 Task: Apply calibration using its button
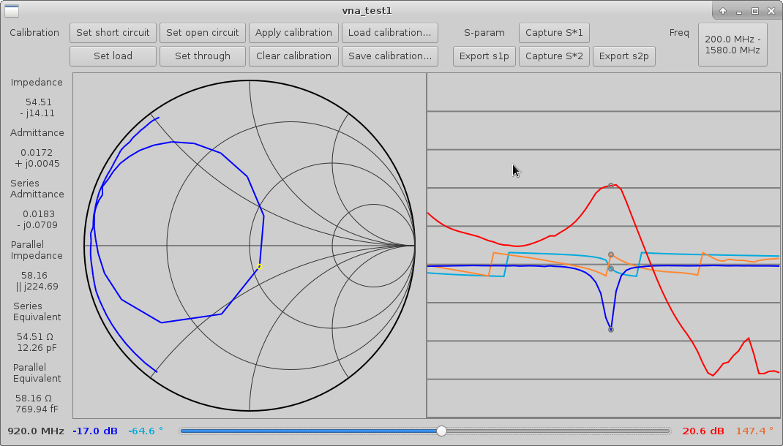click(x=293, y=33)
